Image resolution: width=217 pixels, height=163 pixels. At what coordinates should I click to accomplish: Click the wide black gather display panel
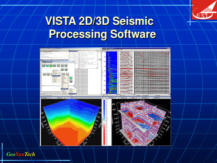[151, 73]
